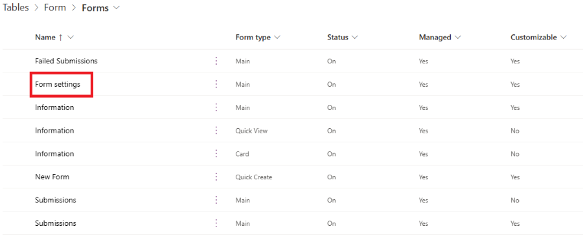Open more options for last Submissions row
Image resolution: width=583 pixels, height=242 pixels.
point(216,223)
